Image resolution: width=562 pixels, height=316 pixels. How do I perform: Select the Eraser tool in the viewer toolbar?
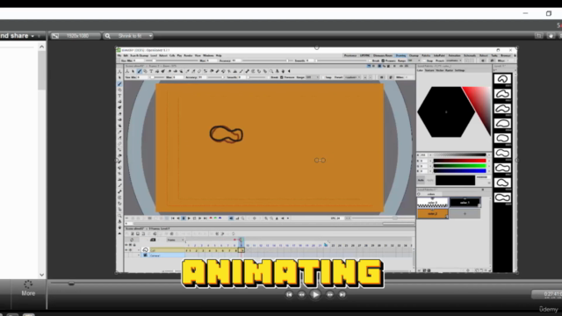[169, 71]
